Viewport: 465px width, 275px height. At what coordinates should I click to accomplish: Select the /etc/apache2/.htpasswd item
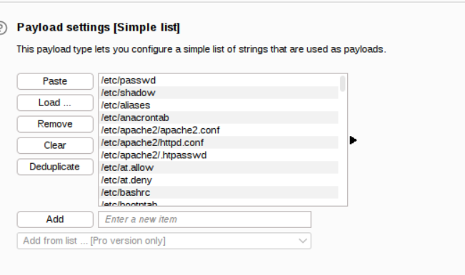click(x=219, y=155)
